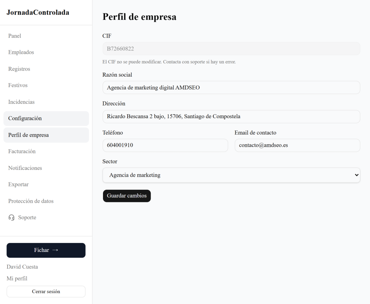Image resolution: width=370 pixels, height=304 pixels.
Task: Open the Registros section
Action: click(x=19, y=69)
